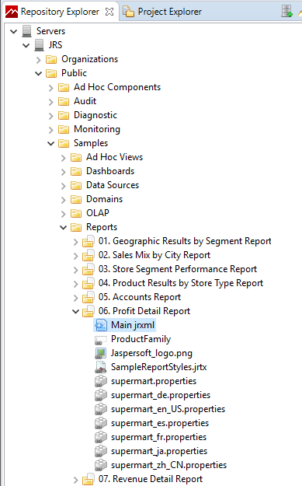The height and width of the screenshot is (486, 302).
Task: Collapse the JRS server node
Action: [x=26, y=45]
